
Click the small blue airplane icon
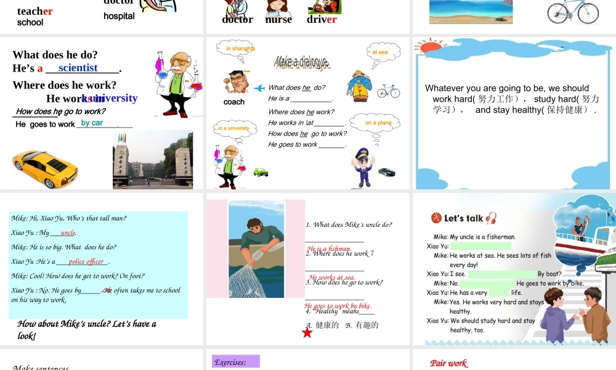259,88
